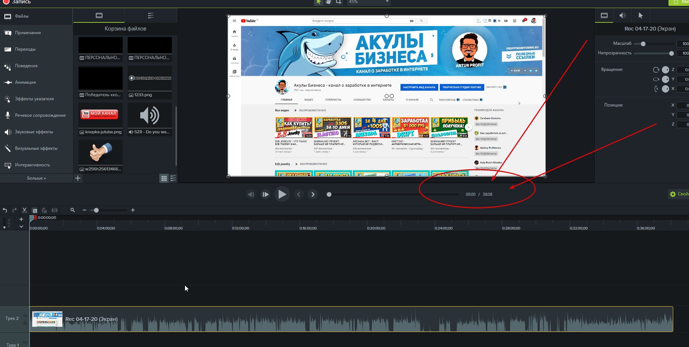Image resolution: width=689 pixels, height=347 pixels.
Task: Click the X rotation dial
Action: tap(666, 89)
